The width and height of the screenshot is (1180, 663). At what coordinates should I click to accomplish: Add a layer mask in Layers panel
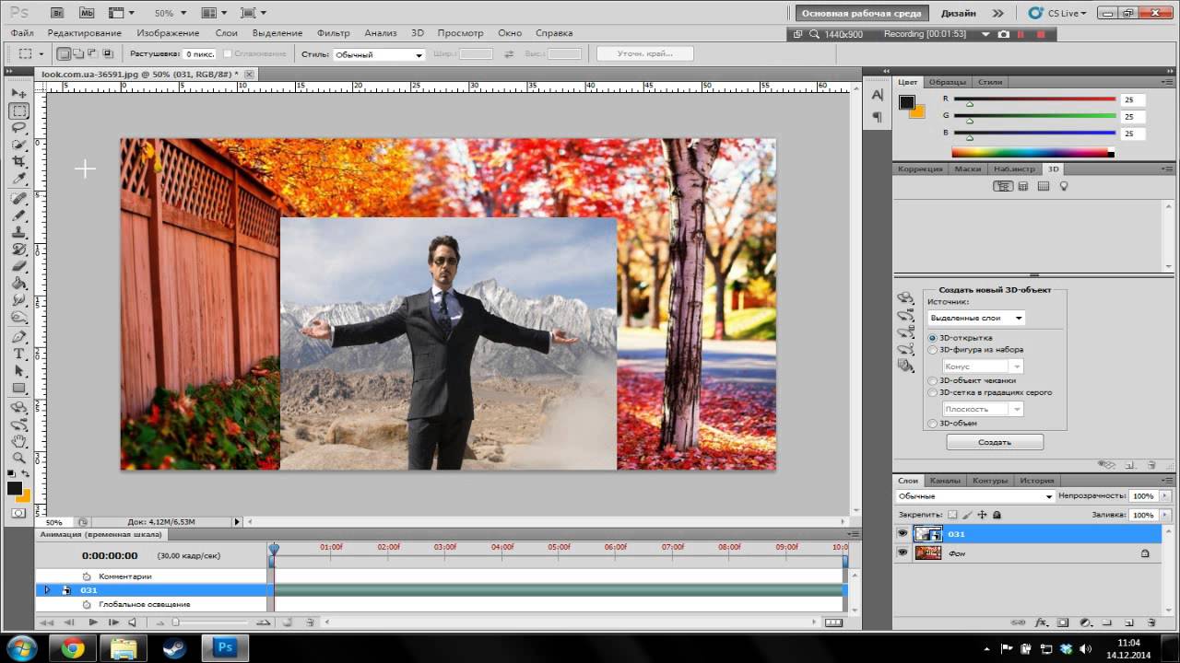pos(1063,622)
